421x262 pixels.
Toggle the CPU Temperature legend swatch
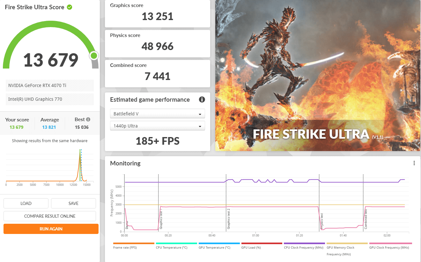coord(176,243)
